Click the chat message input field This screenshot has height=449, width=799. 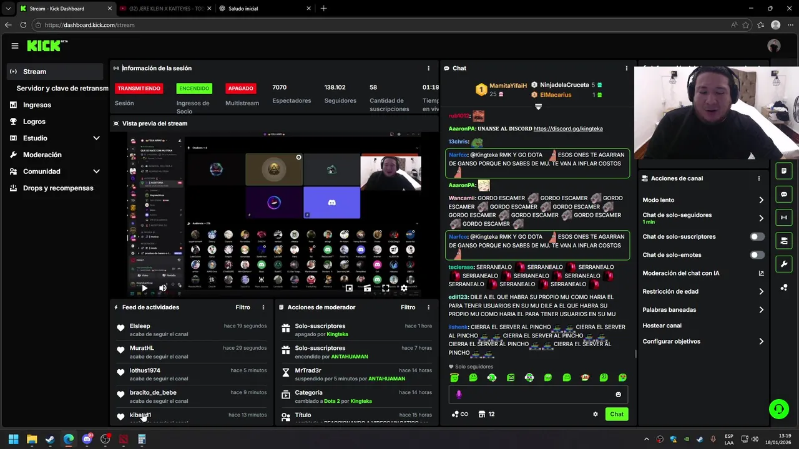[537, 394]
